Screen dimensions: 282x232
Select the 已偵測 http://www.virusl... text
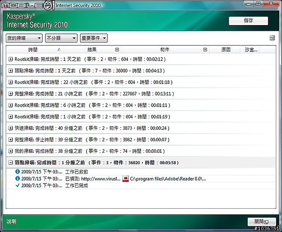click(x=93, y=179)
